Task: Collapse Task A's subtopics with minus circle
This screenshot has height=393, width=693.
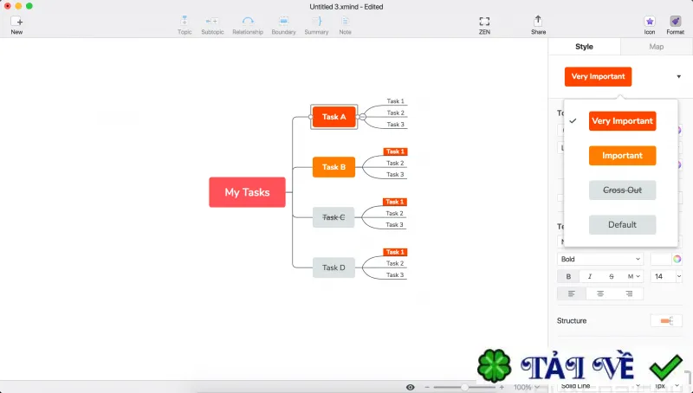Action: point(362,117)
